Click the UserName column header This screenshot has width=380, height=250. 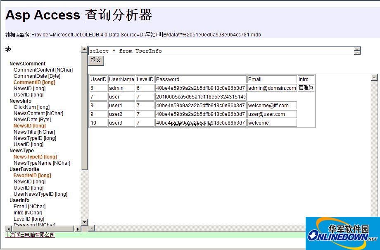point(121,79)
